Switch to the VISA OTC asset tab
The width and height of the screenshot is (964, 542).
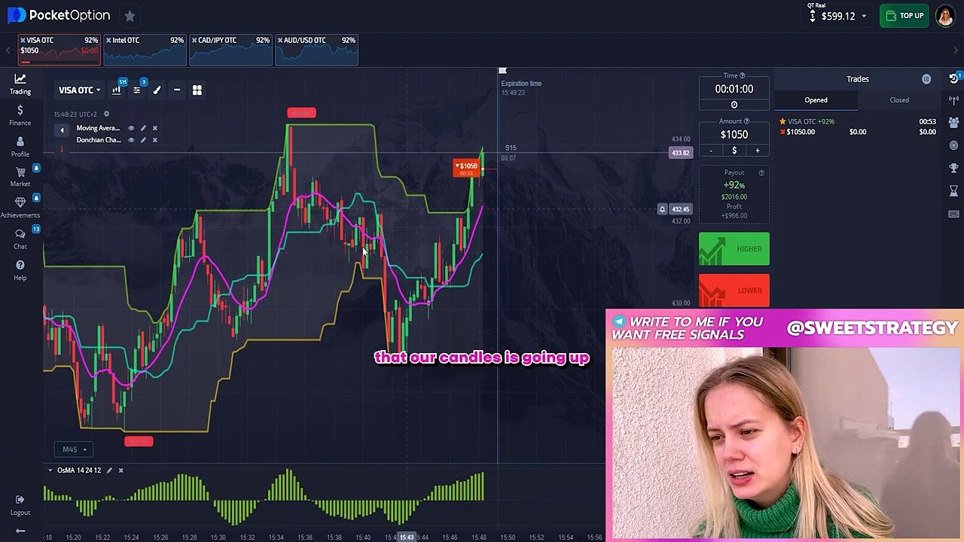tap(59, 50)
